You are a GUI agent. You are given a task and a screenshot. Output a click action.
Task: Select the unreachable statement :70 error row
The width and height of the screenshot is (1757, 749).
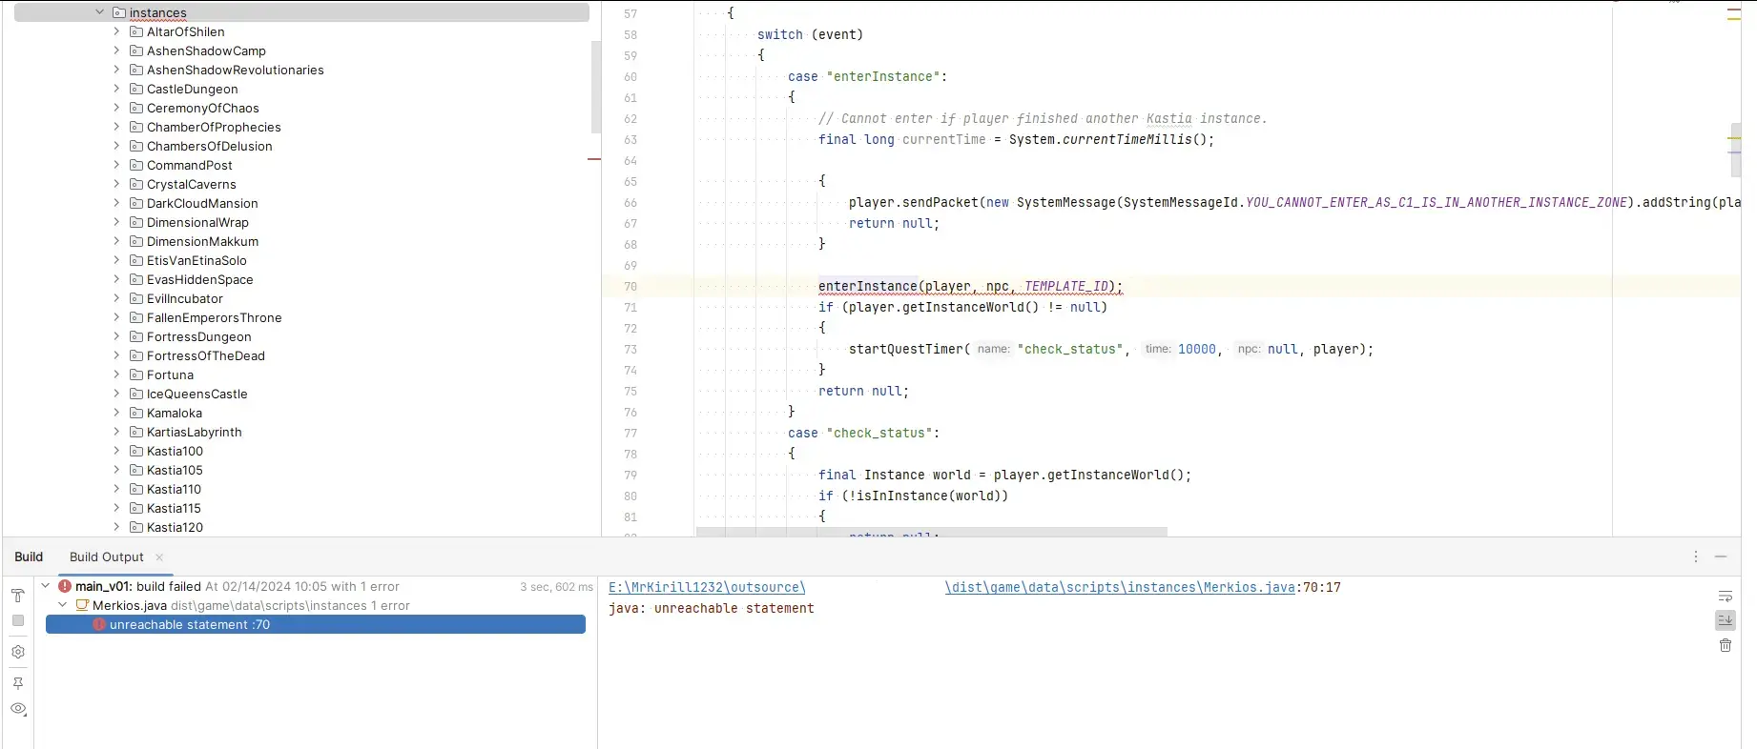316,625
